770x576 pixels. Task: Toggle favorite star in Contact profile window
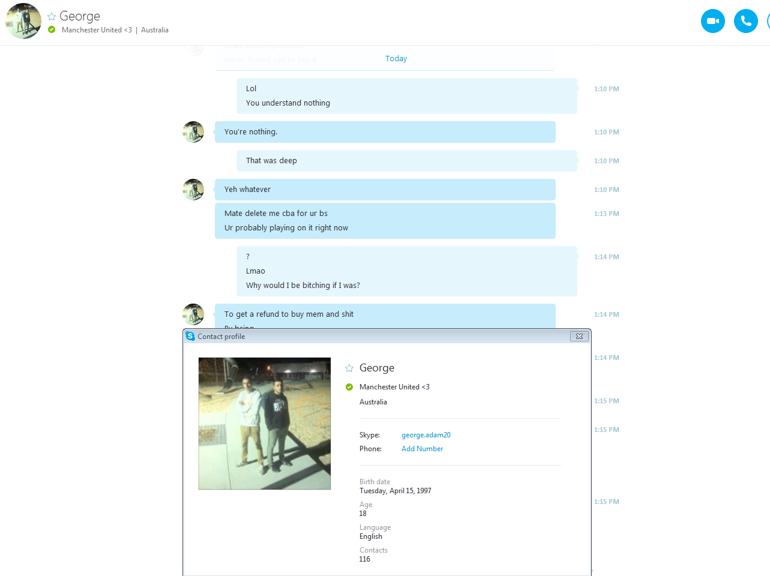click(x=349, y=368)
